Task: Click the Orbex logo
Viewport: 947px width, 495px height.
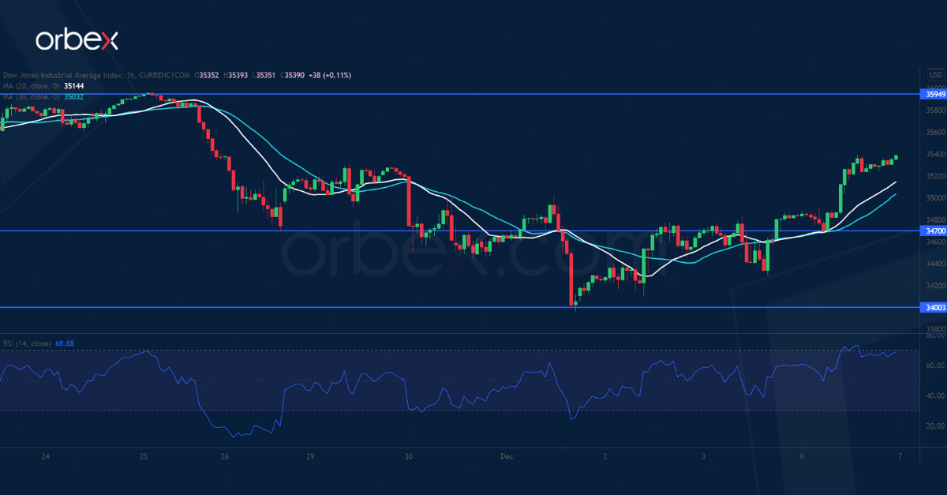Action: coord(77,40)
